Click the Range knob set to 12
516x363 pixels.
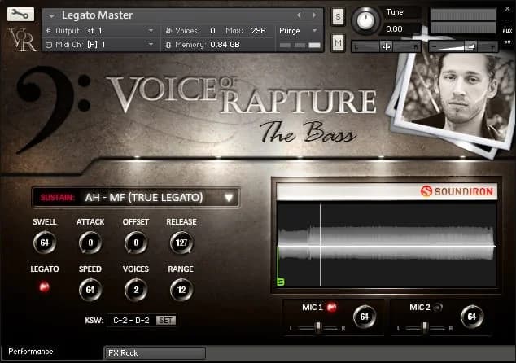[181, 290]
